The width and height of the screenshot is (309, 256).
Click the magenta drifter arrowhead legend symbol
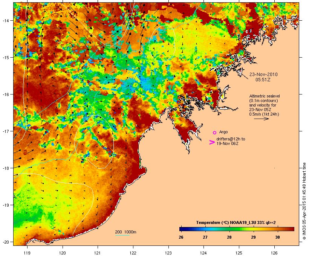pos(212,142)
